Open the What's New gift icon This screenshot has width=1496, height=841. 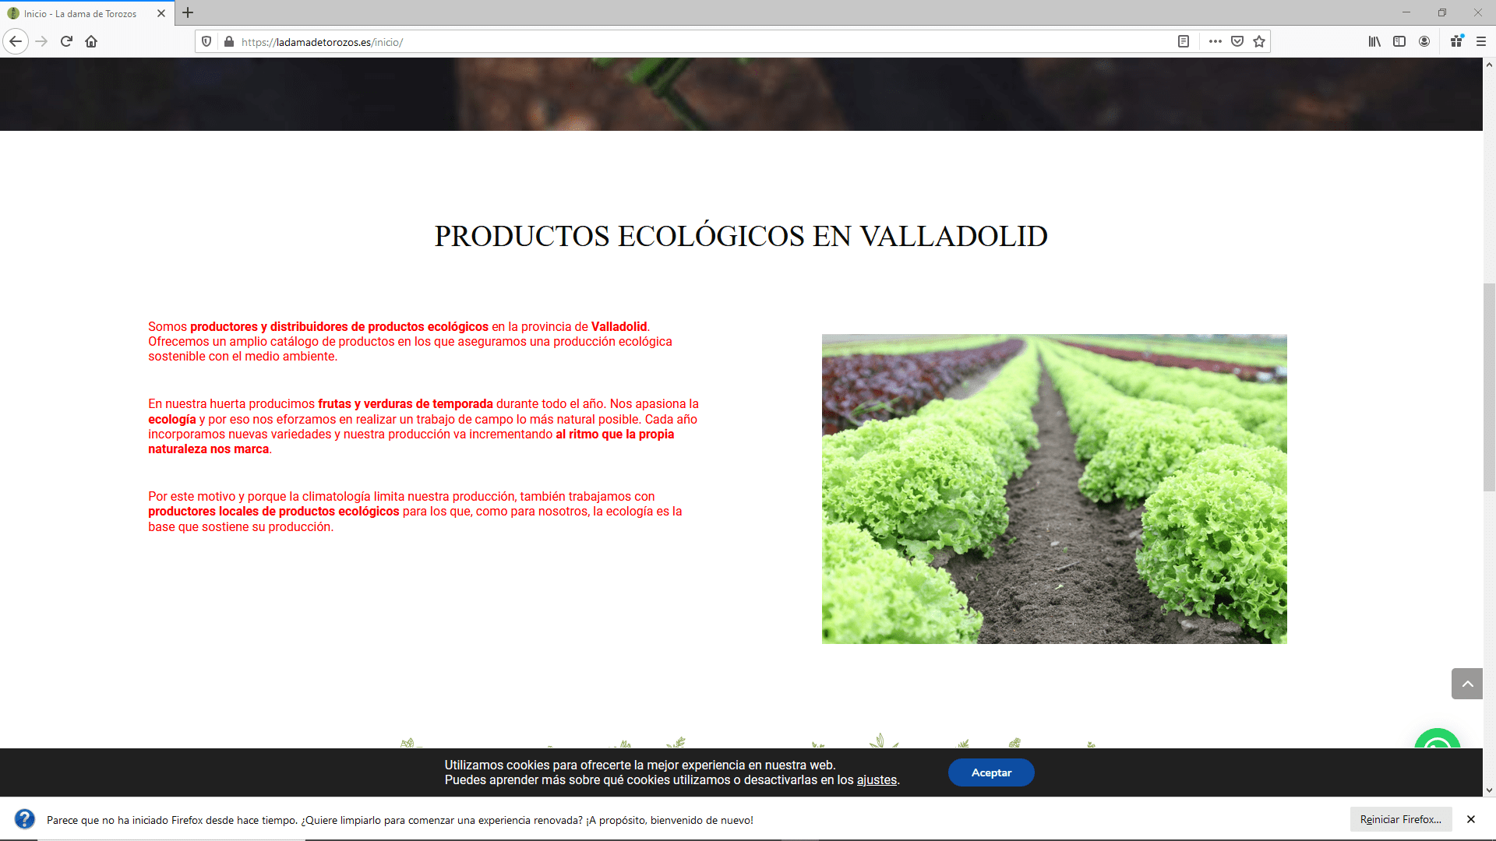pos(1456,41)
